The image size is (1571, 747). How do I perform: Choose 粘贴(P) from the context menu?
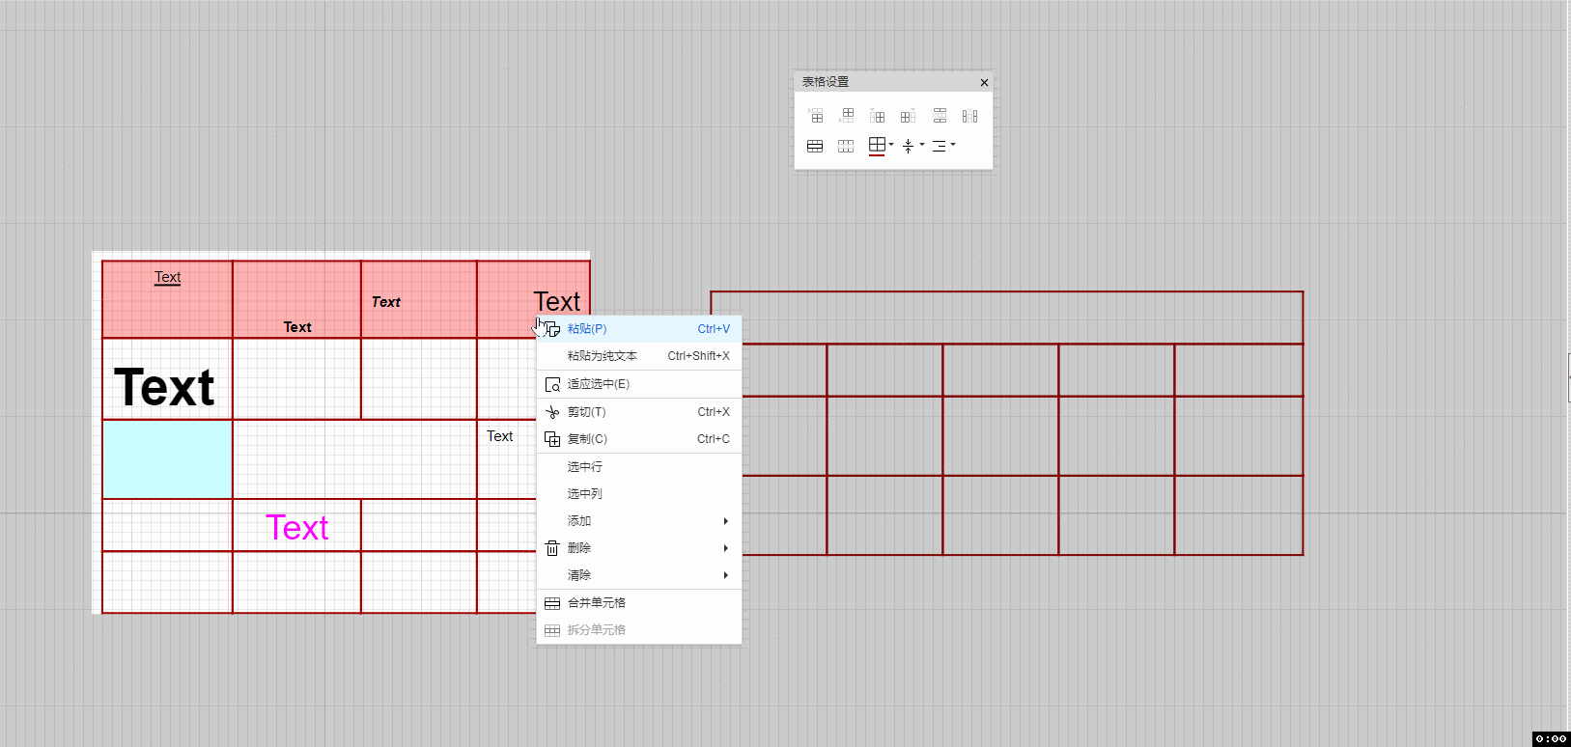639,329
